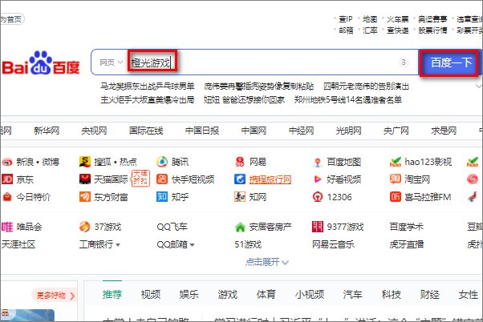This screenshot has width=483, height=322.
Task: Click the 好看视频 play icon
Action: [x=318, y=179]
